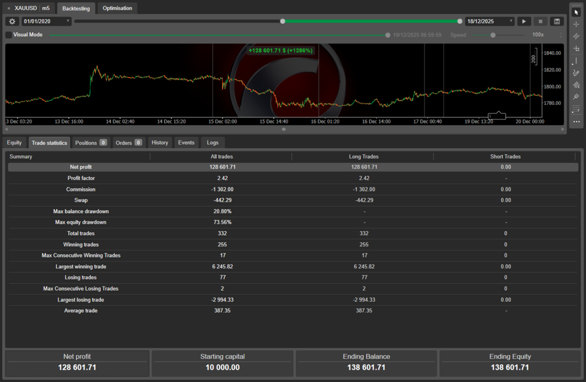Click the chart horizontal scrollbar thumb

(x=283, y=129)
